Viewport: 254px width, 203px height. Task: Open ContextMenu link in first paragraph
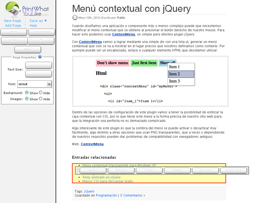[x=123, y=34]
